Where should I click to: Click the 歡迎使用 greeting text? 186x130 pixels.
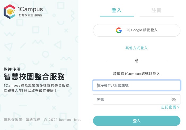(x=12, y=69)
